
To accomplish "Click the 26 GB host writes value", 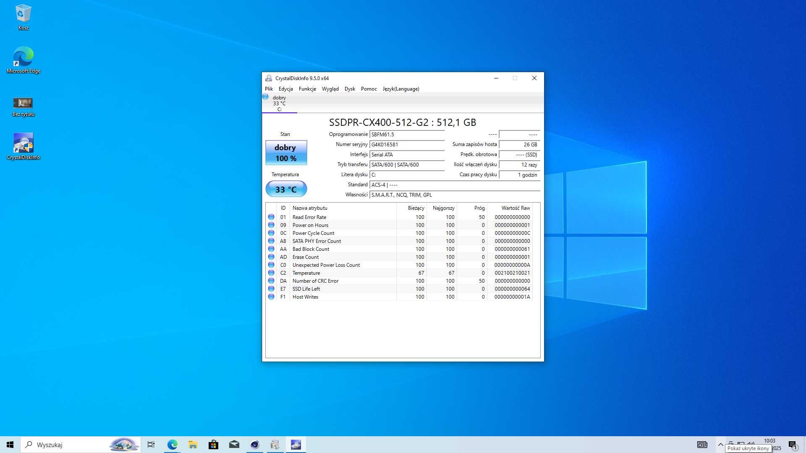I will [519, 145].
